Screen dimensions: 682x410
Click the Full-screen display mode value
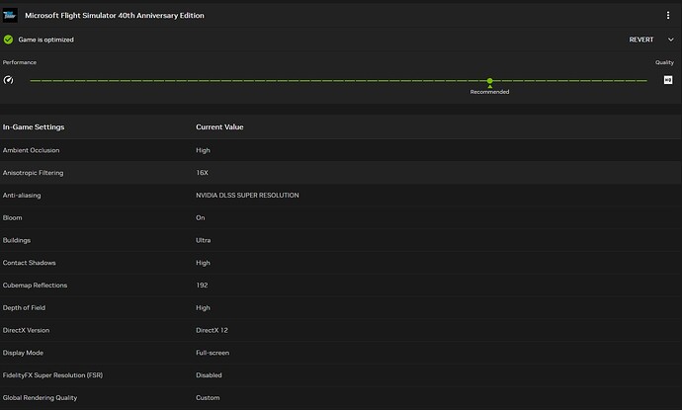pyautogui.click(x=213, y=353)
